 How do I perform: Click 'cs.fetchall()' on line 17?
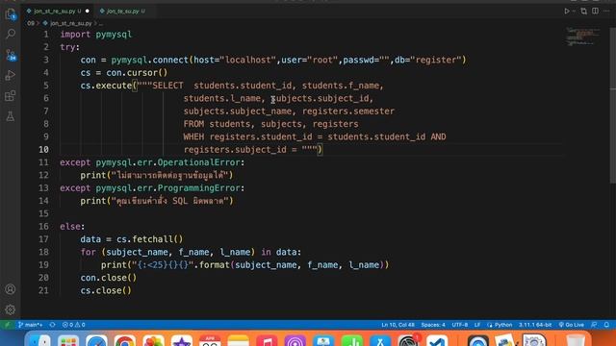pyautogui.click(x=150, y=239)
